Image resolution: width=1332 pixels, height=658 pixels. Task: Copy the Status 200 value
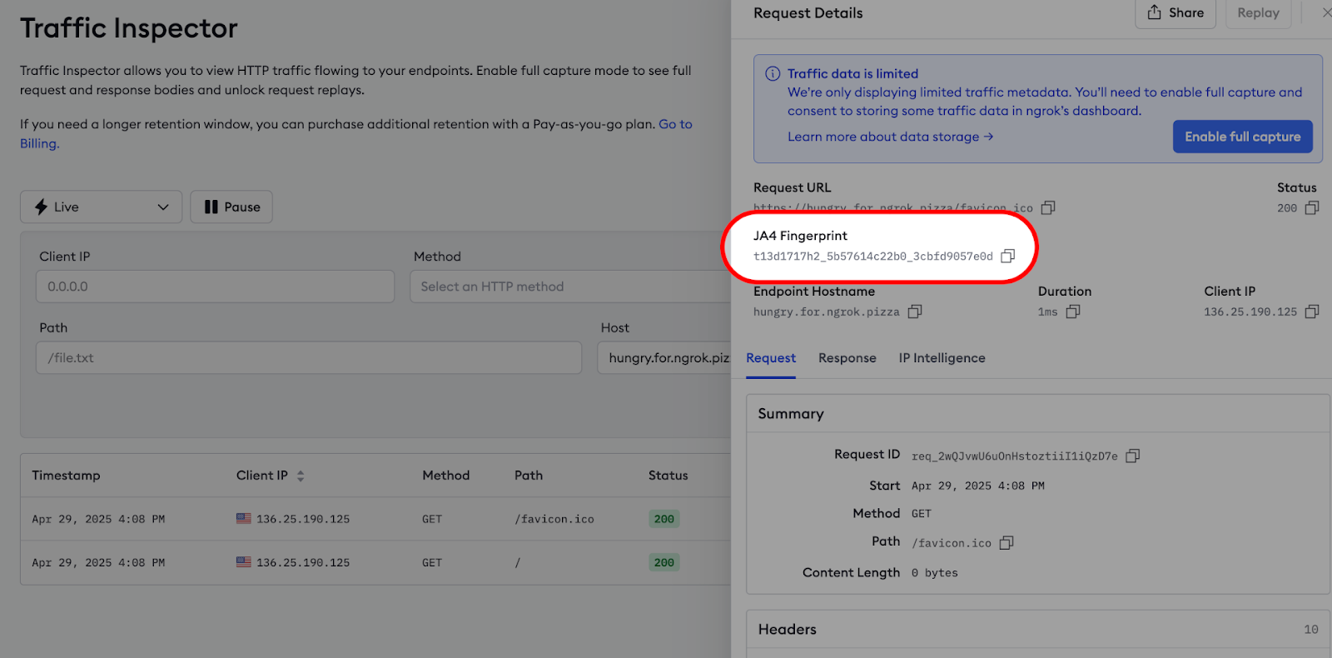(x=1312, y=207)
